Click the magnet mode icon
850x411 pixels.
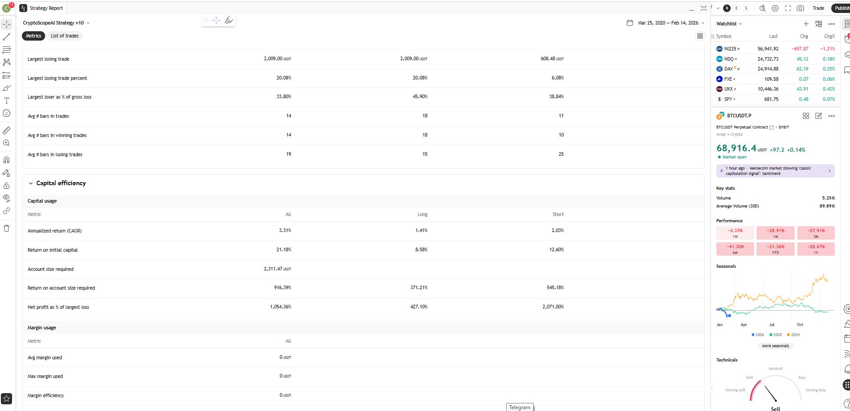point(7,160)
